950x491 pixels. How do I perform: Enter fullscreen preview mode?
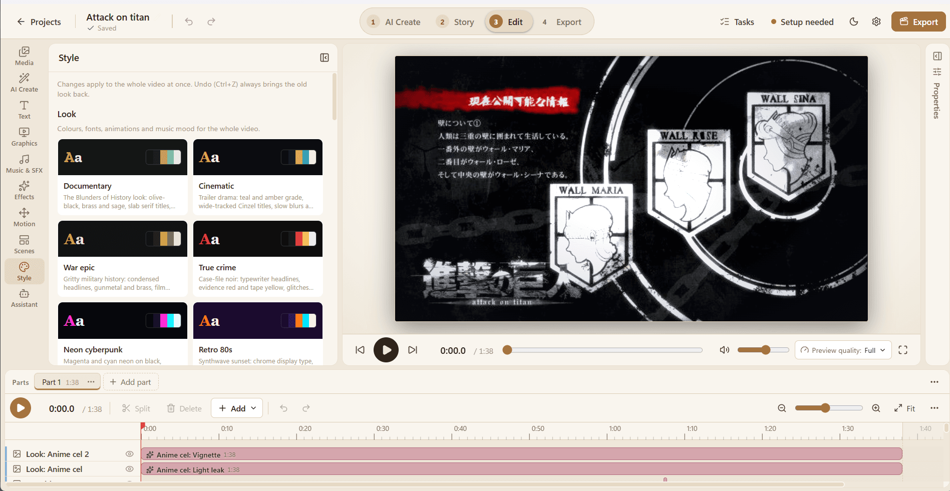tap(903, 350)
